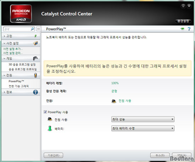Click the green battery icon beside 배터리
195x162 pixels.
[x=50, y=128]
